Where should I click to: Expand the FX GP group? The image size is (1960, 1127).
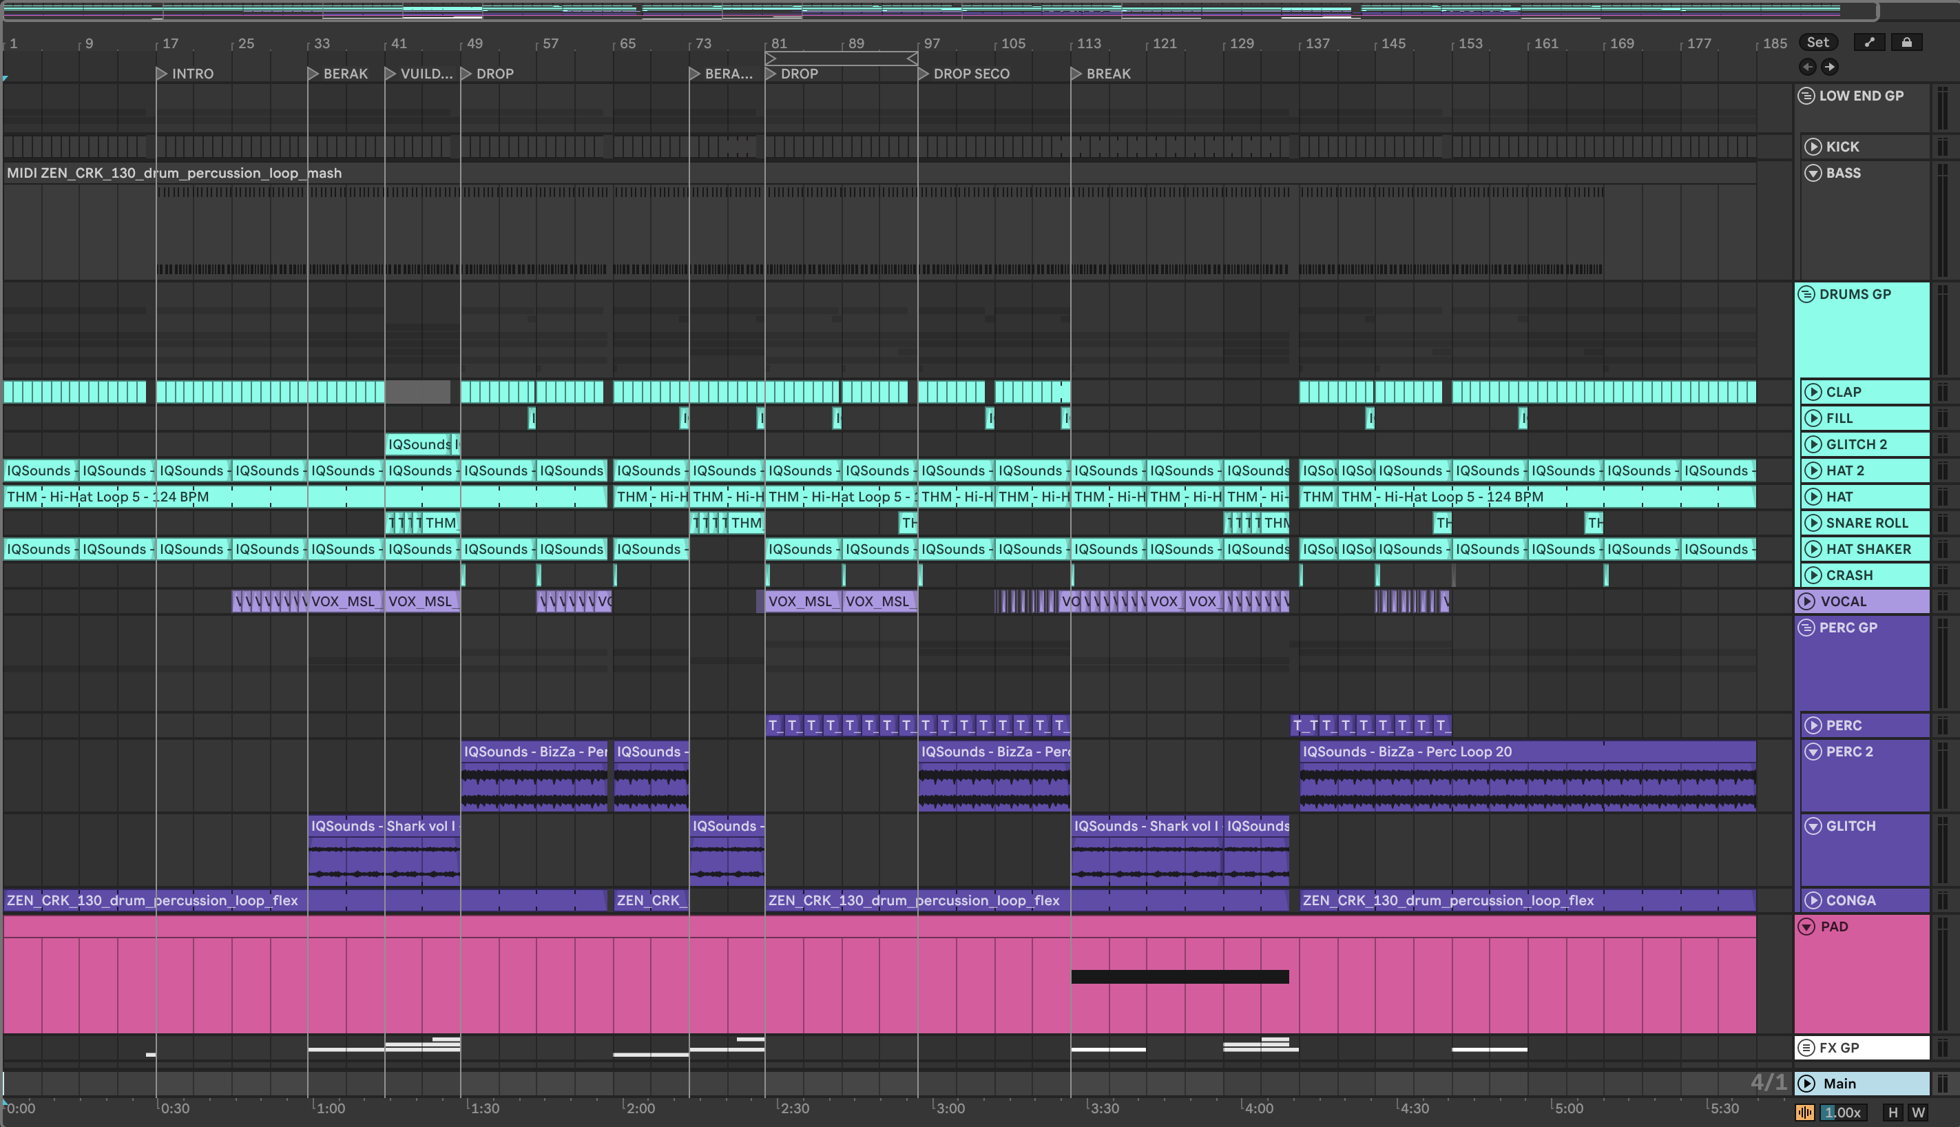coord(1806,1048)
